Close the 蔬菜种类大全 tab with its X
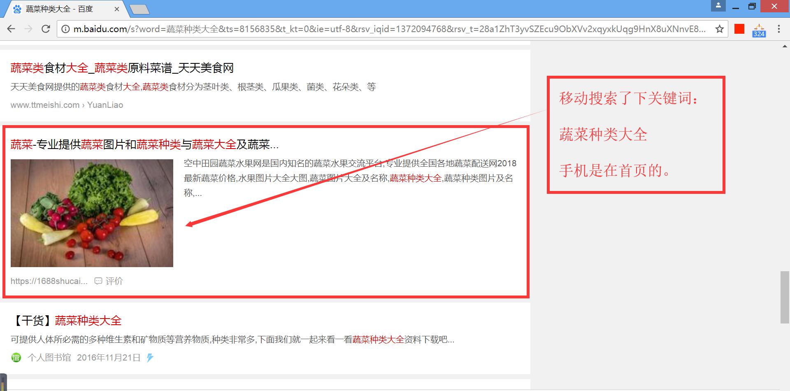 pos(117,8)
